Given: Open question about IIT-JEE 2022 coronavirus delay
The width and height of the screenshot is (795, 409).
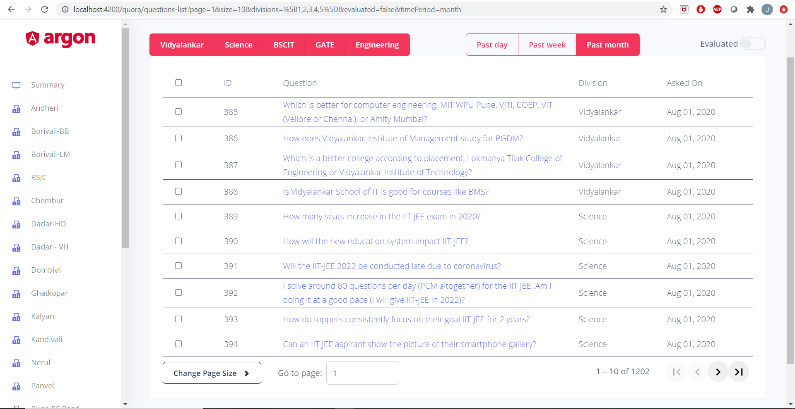Looking at the screenshot, I should coord(392,266).
